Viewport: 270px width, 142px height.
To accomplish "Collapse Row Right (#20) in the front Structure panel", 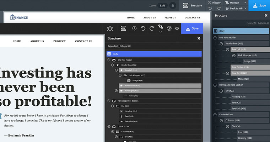I will [x=117, y=91].
